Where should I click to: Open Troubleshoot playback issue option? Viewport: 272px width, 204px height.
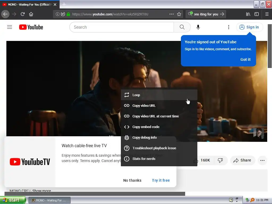[159, 148]
